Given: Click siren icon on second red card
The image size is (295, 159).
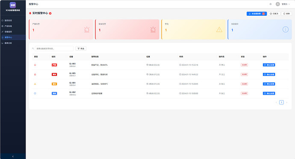Looking at the screenshot, I should (x=153, y=29).
